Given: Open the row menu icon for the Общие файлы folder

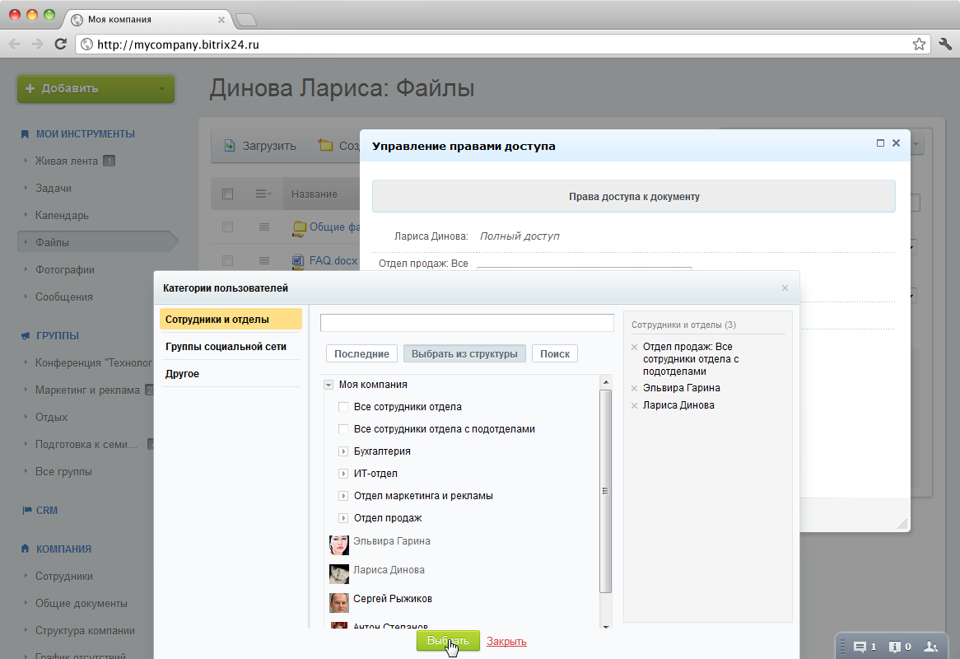Looking at the screenshot, I should tap(264, 227).
